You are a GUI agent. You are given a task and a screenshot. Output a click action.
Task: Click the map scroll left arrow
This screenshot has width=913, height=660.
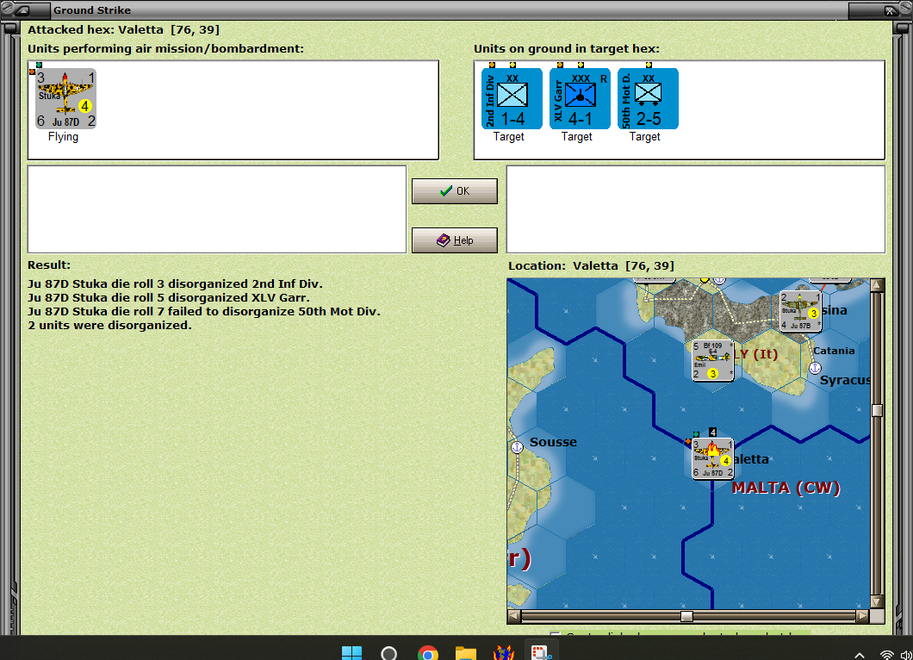click(514, 616)
